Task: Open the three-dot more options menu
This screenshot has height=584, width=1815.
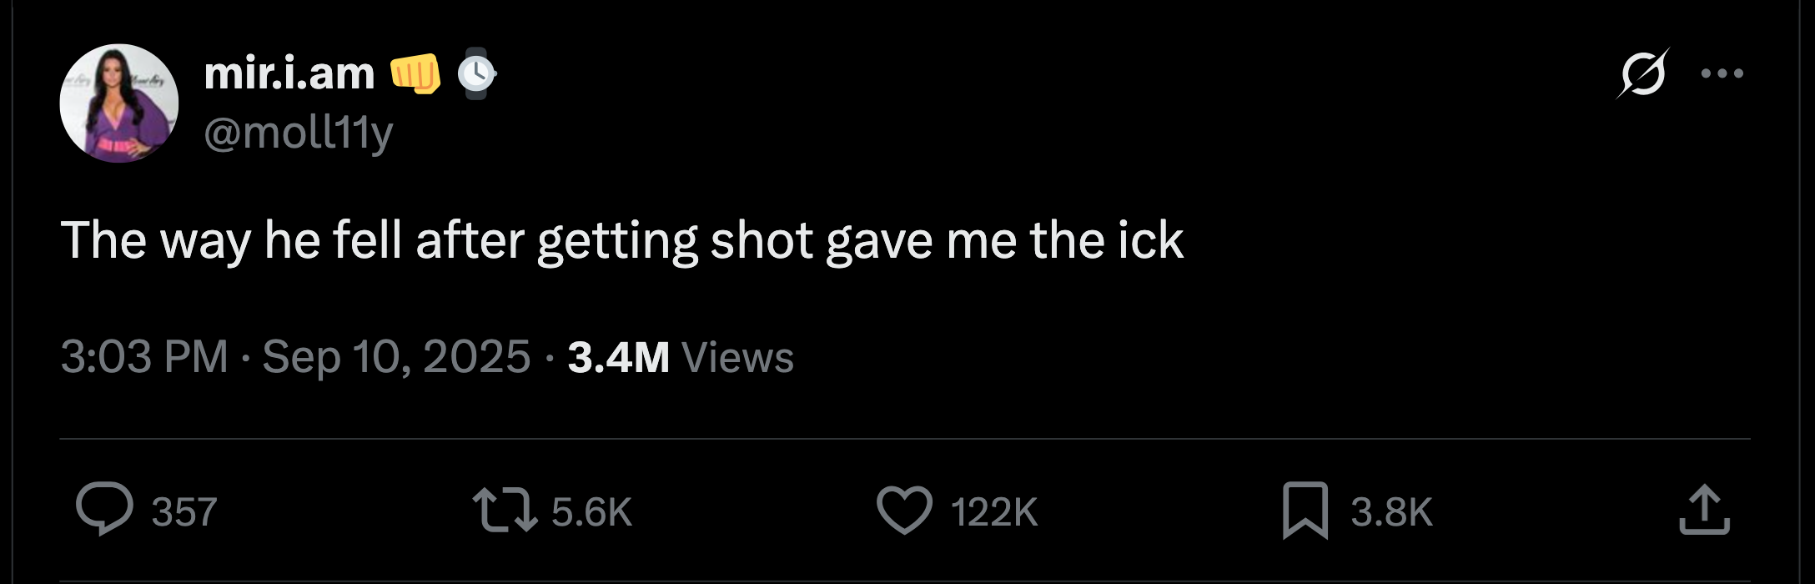Action: (1722, 73)
